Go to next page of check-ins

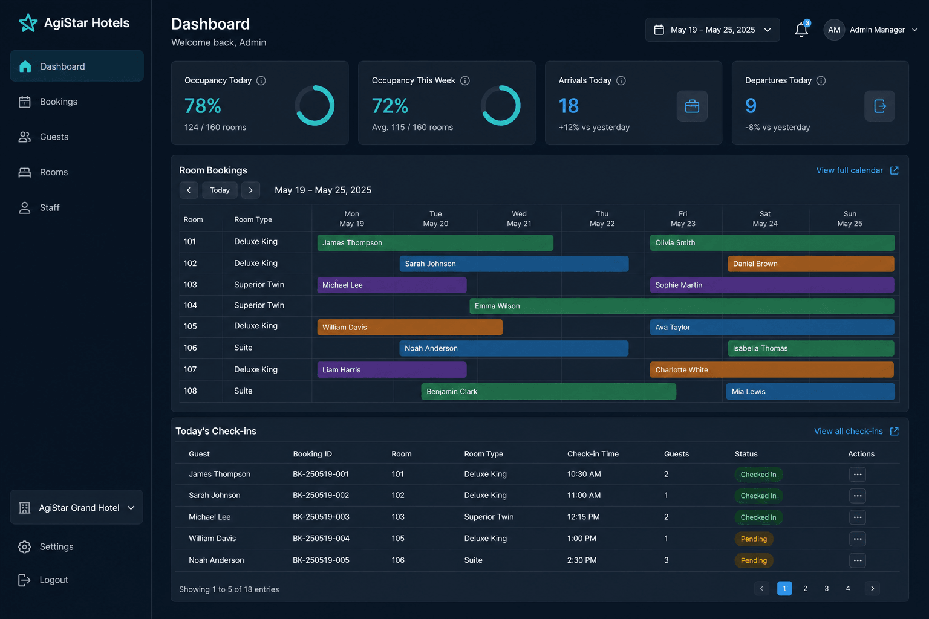click(x=872, y=588)
